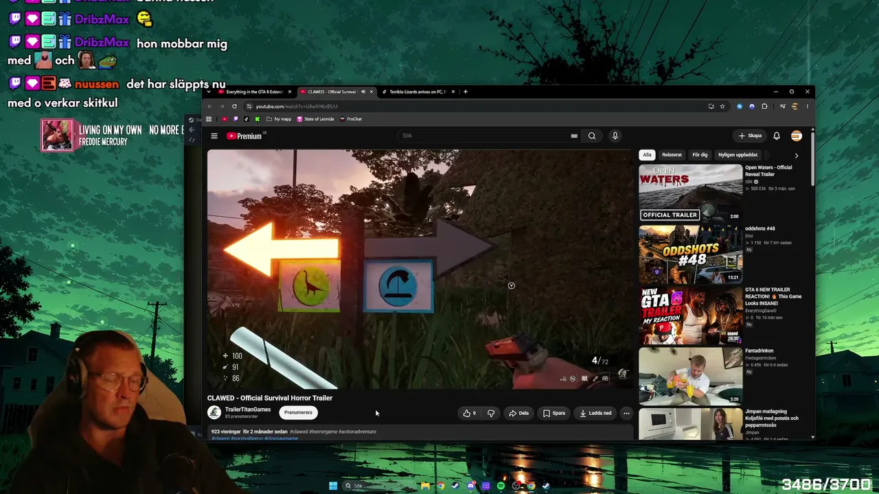
Task: Click the Open Waters video title
Action: [x=768, y=171]
